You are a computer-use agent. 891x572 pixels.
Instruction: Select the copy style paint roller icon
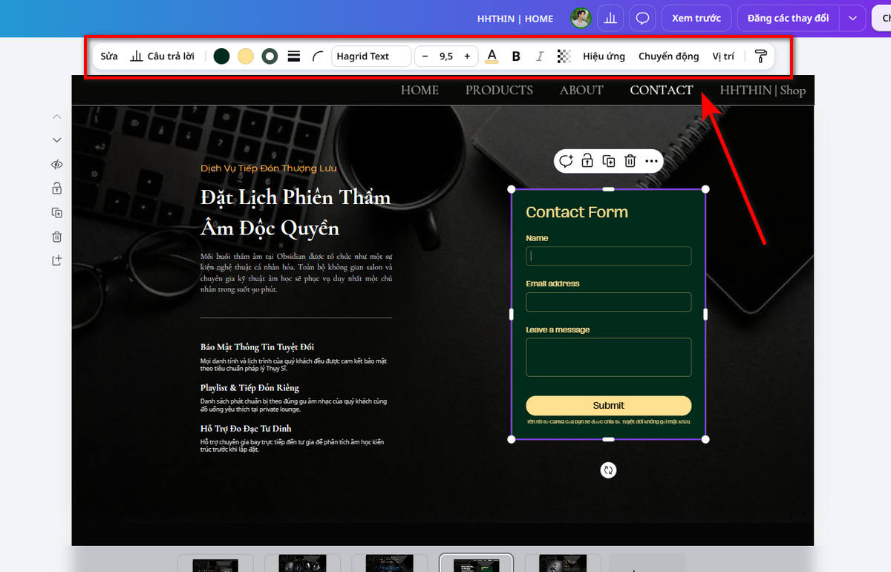click(761, 56)
